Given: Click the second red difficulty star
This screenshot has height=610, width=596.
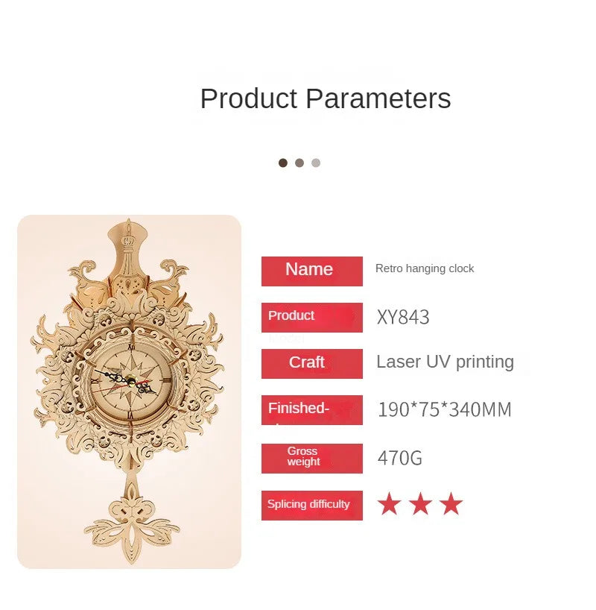Looking at the screenshot, I should (x=420, y=504).
